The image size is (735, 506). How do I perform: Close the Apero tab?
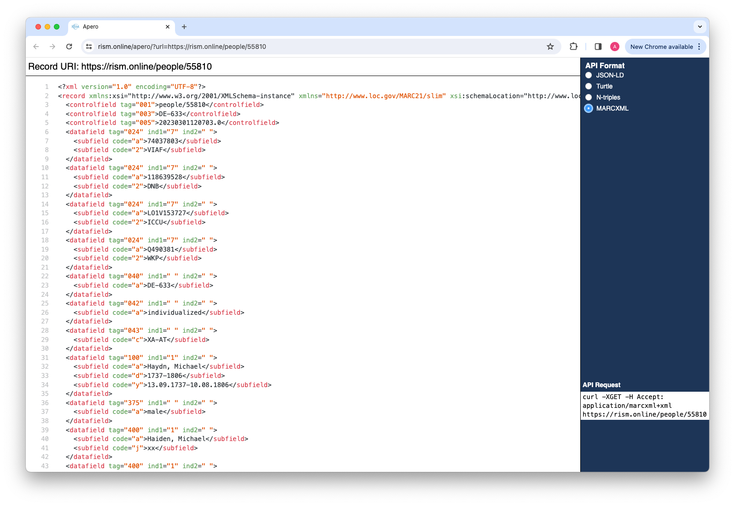168,27
